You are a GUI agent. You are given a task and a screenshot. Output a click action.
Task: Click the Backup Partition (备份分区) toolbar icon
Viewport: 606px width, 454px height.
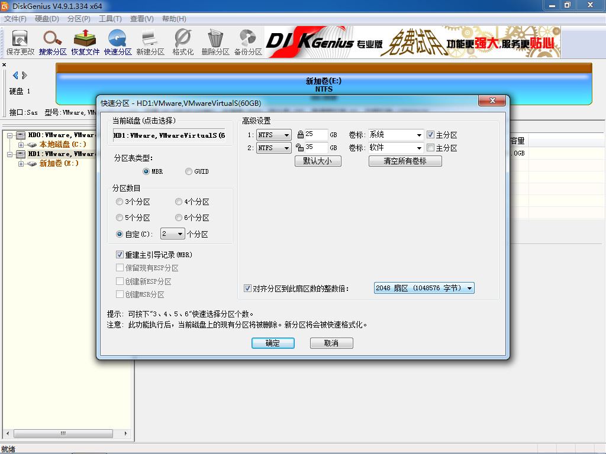click(x=248, y=43)
